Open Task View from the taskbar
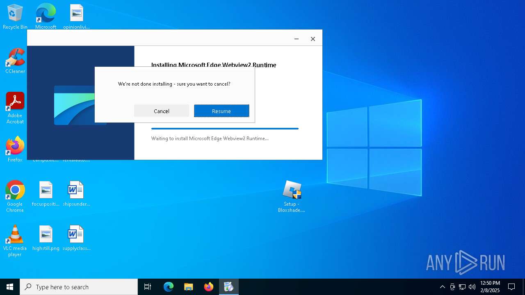Screen dimensions: 525x295 coord(148,287)
